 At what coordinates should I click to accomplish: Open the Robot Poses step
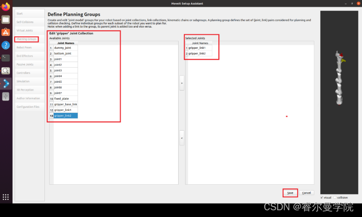(30, 47)
